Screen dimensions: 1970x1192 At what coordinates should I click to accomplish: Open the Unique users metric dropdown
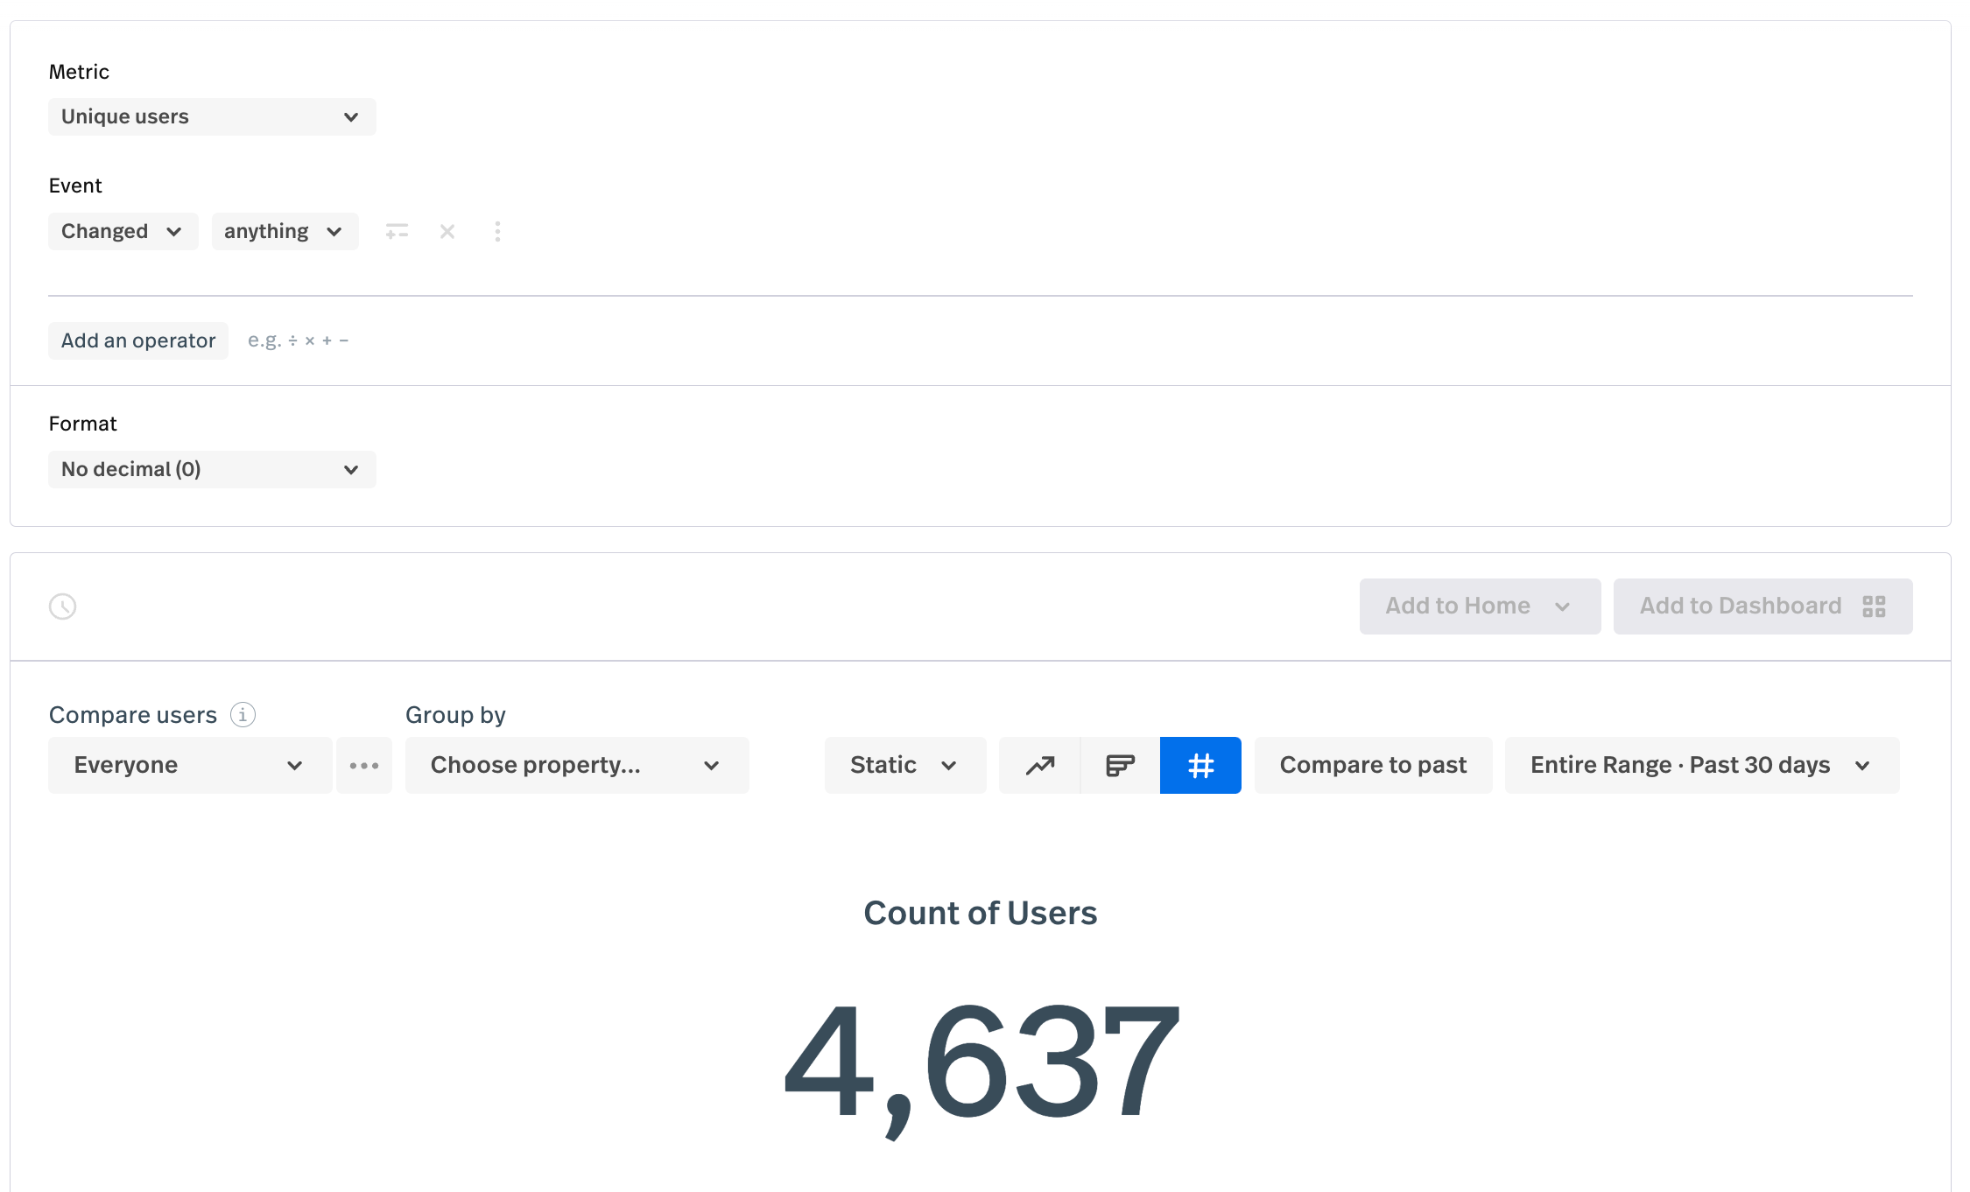tap(212, 116)
